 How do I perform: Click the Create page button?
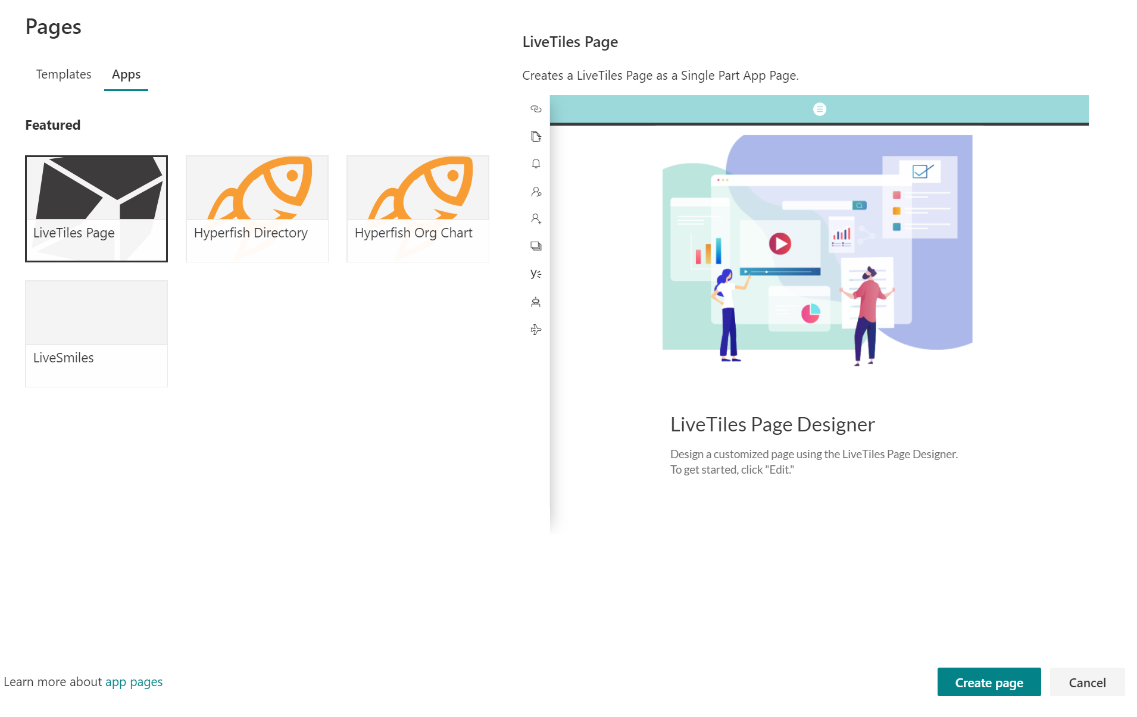click(989, 682)
